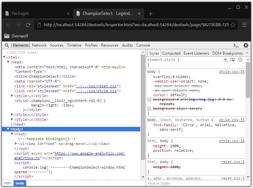Open the Resources panel
253x188 pixels.
(x=110, y=45)
